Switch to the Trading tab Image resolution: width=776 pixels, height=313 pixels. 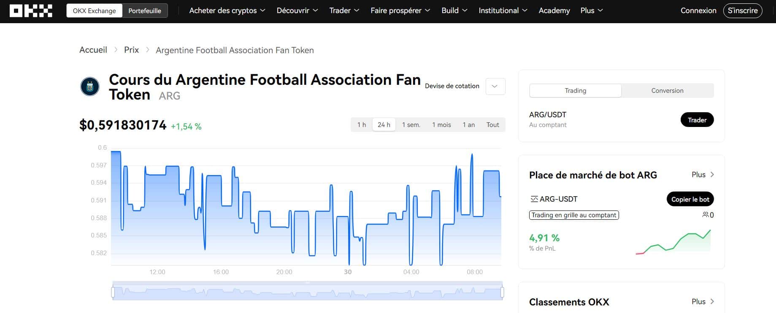coord(576,91)
